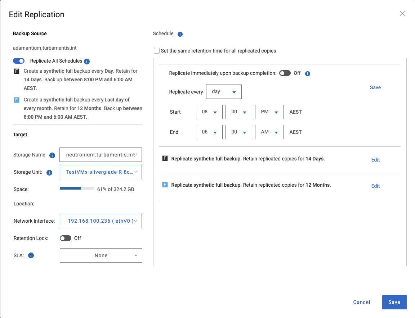Image resolution: width=415 pixels, height=318 pixels.
Task: Turn on the Retention Lock toggle
Action: (65, 238)
